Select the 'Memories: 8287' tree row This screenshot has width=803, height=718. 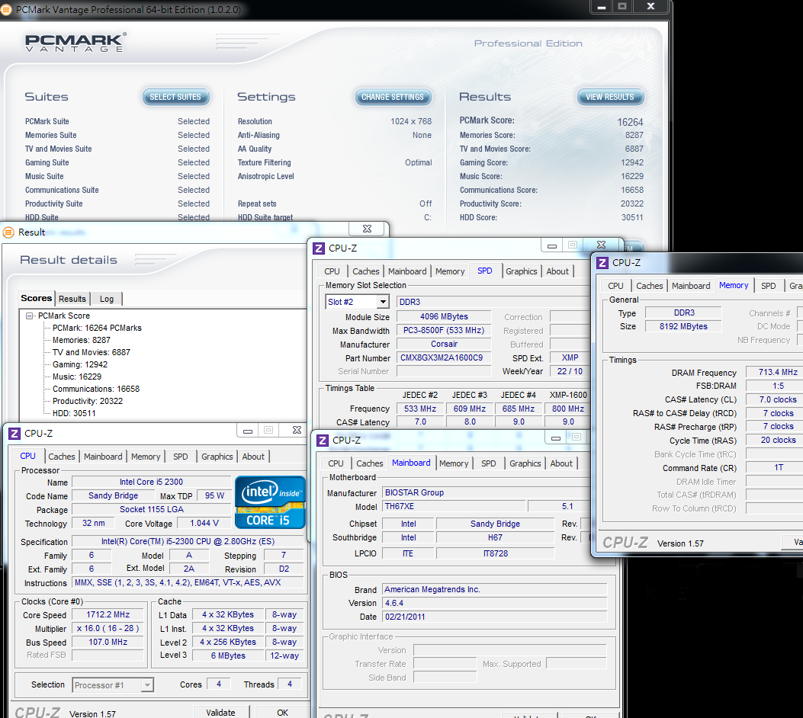(82, 340)
